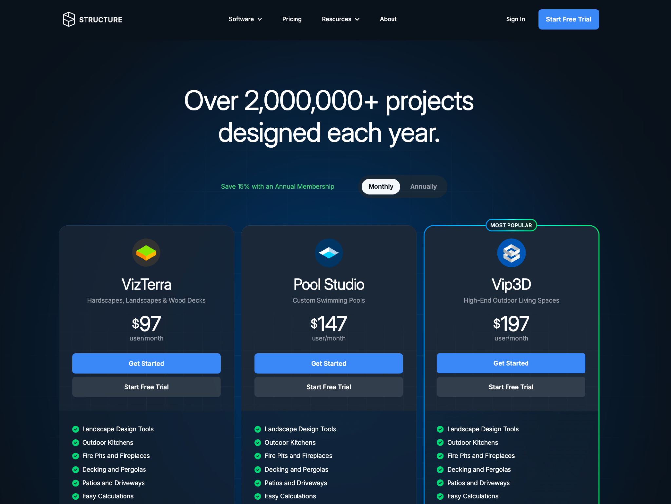Viewport: 671px width, 504px height.
Task: Switch billing to Annually
Action: 423,186
